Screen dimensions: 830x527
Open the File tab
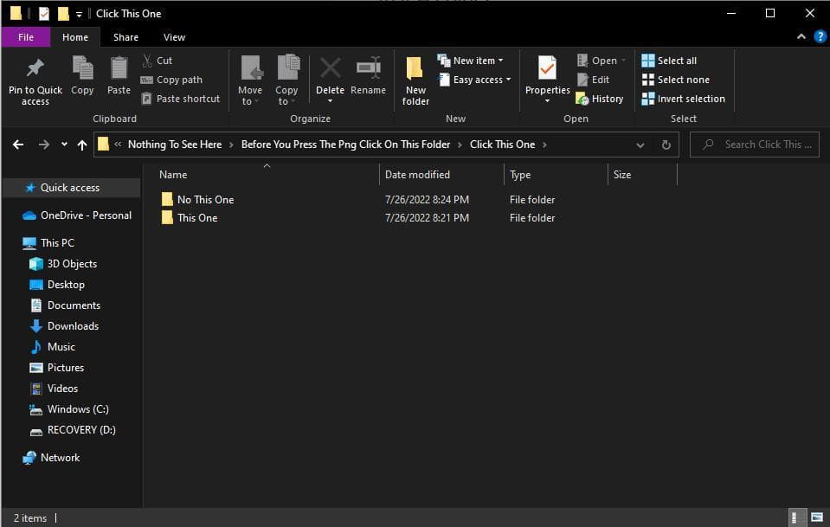pos(25,37)
